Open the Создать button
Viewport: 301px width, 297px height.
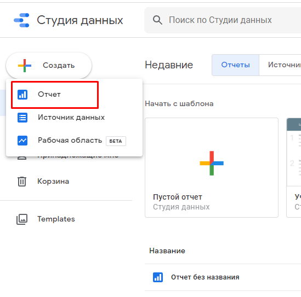click(x=49, y=66)
